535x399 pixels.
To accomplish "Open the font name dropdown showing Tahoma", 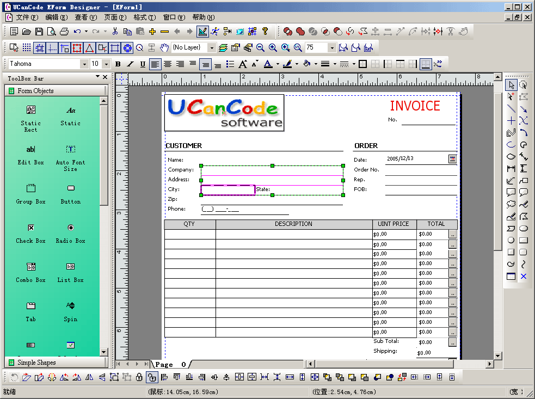I will (x=84, y=64).
